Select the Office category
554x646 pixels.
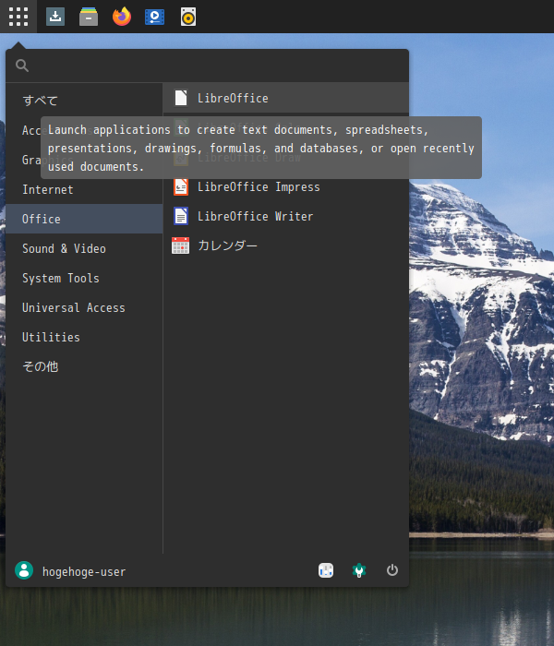(85, 219)
